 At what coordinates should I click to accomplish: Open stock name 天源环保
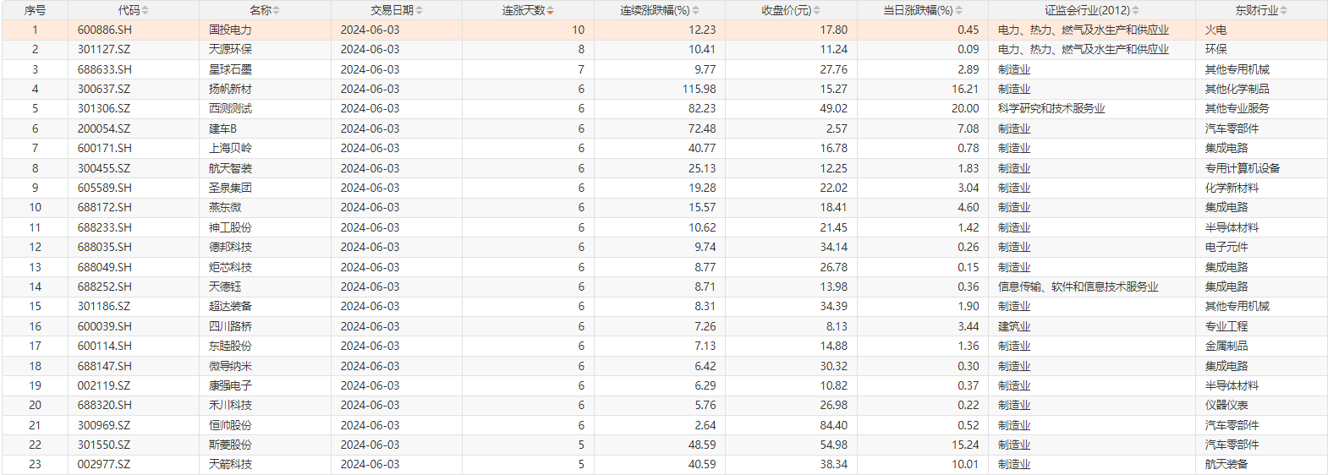click(x=230, y=49)
